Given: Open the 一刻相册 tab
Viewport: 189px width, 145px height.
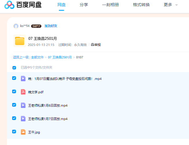Looking at the screenshot, I should click(x=110, y=5).
